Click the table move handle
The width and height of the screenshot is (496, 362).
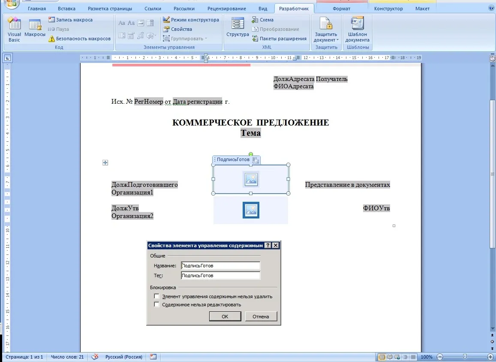105,162
